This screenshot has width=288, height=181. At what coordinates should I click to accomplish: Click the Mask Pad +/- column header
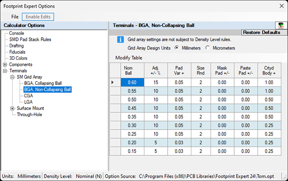[x=223, y=71]
